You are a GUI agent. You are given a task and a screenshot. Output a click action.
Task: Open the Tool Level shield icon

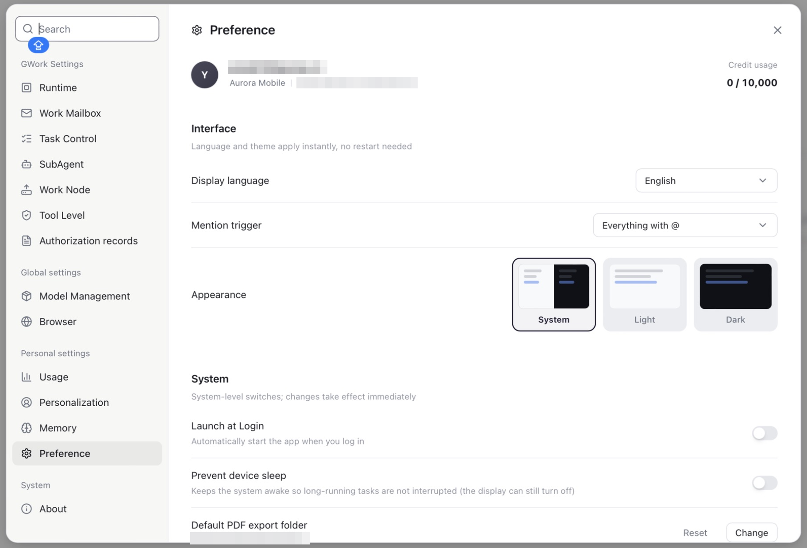pyautogui.click(x=27, y=215)
